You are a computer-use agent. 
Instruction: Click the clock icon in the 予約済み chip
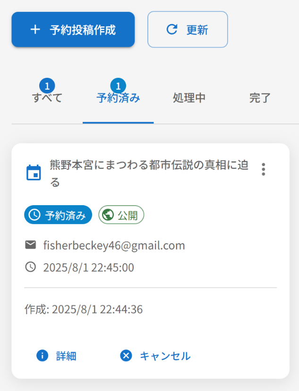click(x=34, y=215)
